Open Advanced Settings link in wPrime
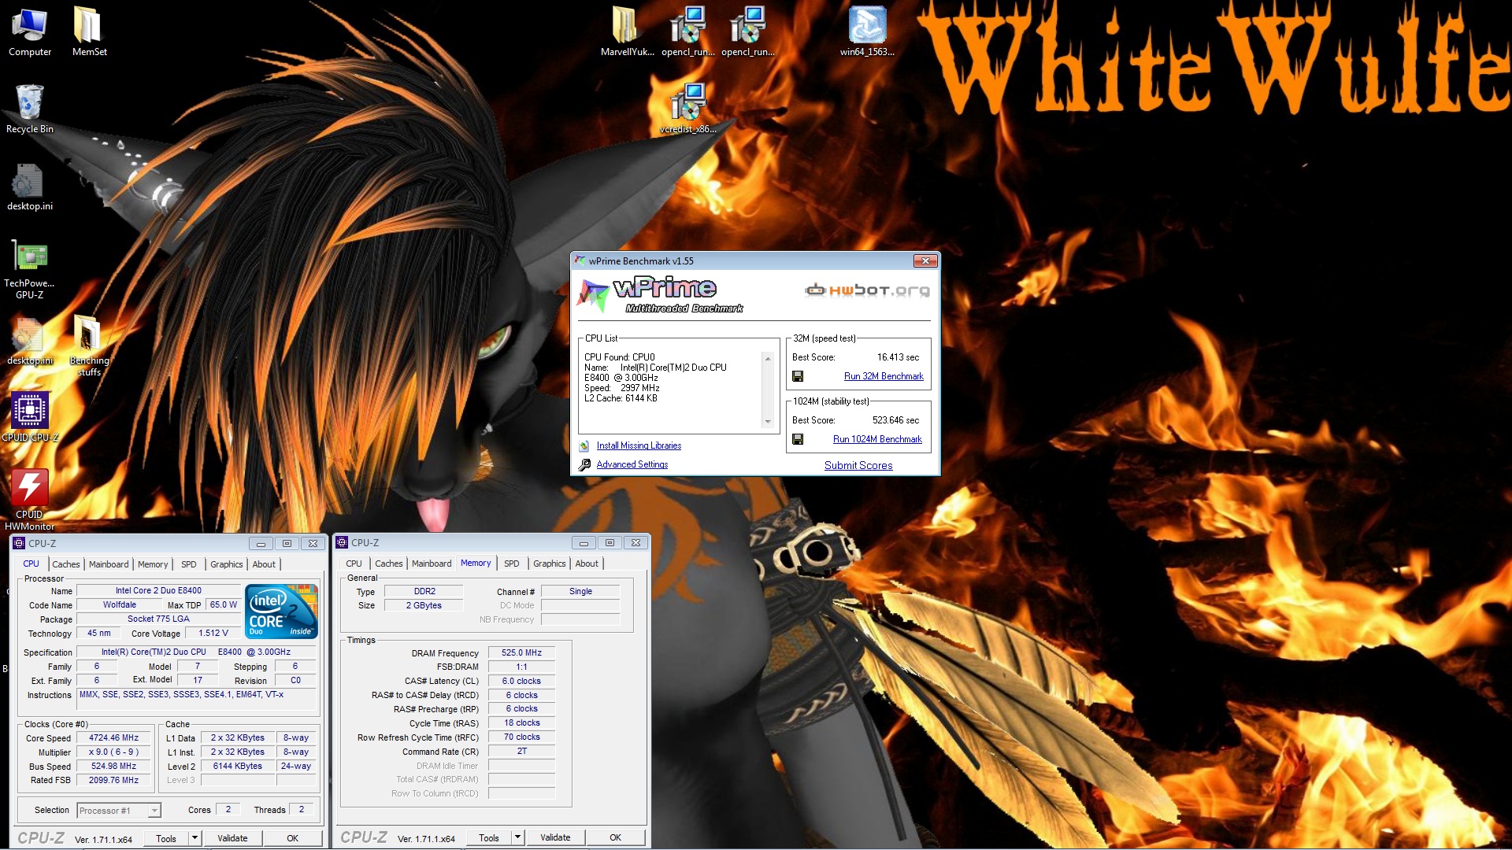This screenshot has width=1512, height=850. point(632,464)
